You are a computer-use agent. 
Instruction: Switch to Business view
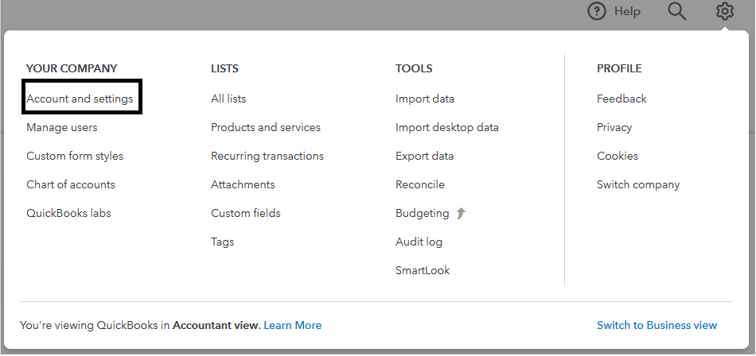tap(657, 325)
